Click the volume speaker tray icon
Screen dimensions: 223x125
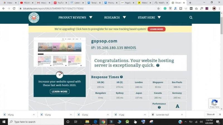pos(201,122)
